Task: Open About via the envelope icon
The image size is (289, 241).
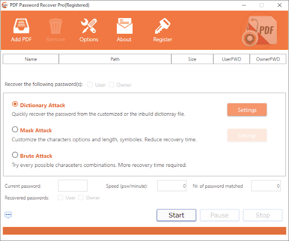Action: click(125, 26)
